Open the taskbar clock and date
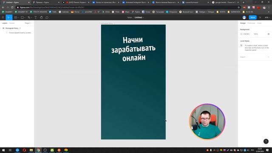Viewport: 272px width, 153px height. pos(260,150)
